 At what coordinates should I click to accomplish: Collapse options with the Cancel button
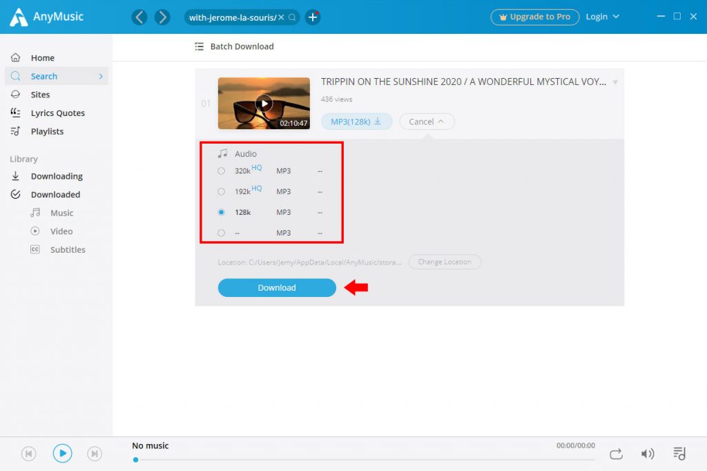click(427, 122)
